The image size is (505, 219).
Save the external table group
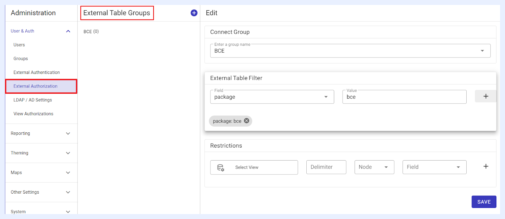(484, 202)
